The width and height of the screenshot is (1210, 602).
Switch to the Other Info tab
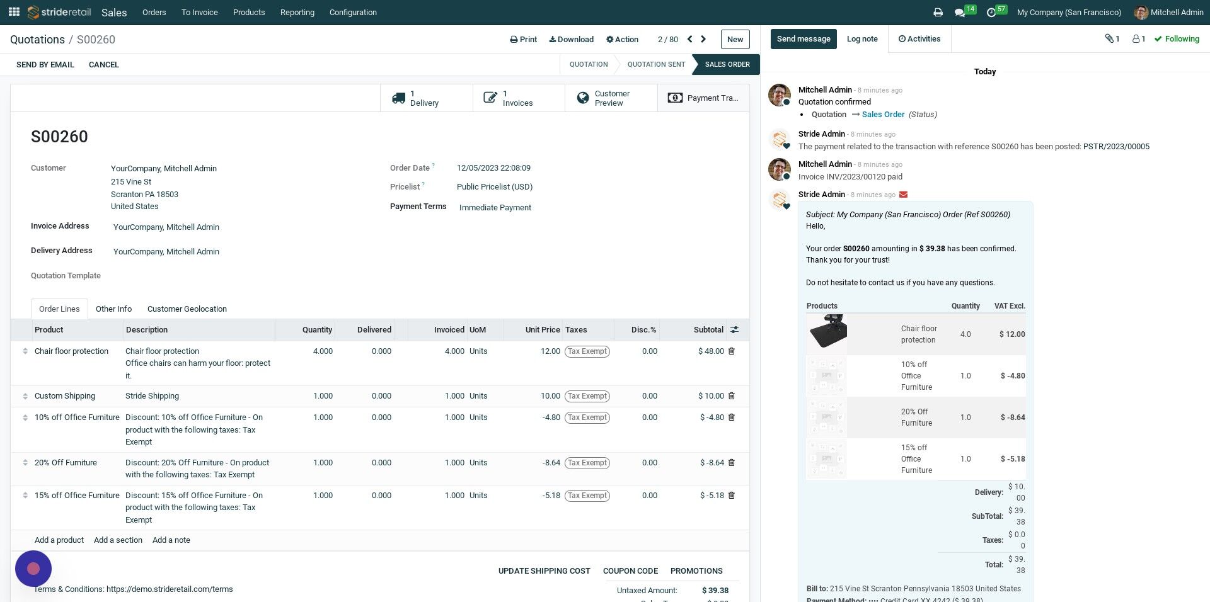pos(113,309)
